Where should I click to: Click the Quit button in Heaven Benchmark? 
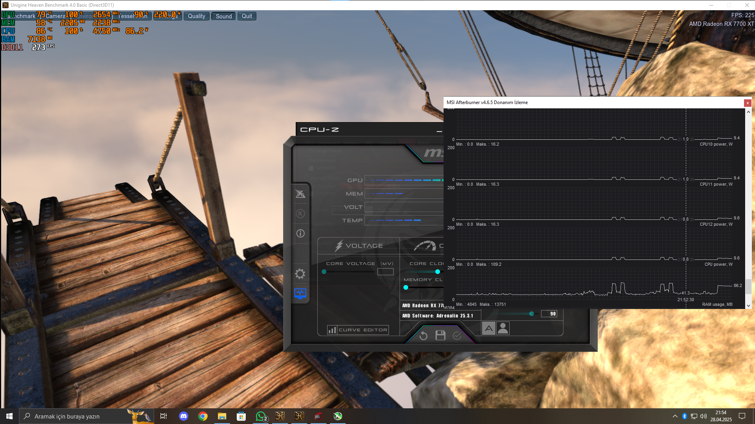pos(247,16)
